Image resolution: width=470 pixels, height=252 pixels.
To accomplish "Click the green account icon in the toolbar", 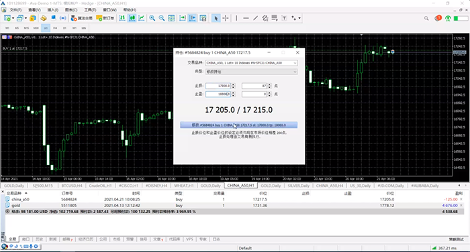I will click(448, 19).
